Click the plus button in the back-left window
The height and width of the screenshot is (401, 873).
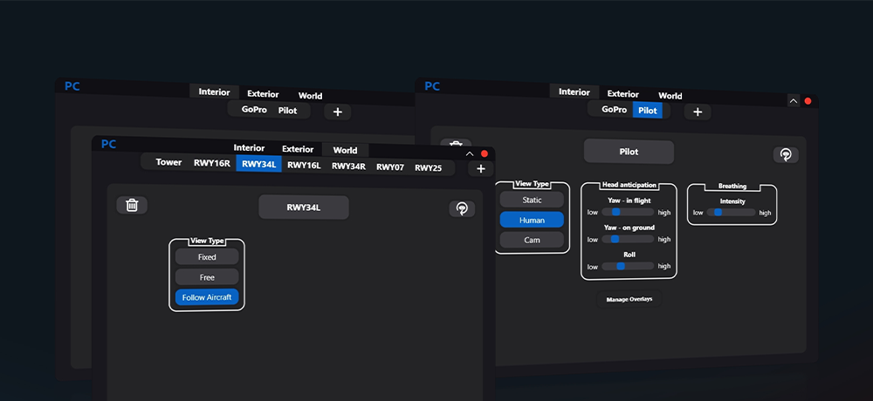[x=337, y=112]
